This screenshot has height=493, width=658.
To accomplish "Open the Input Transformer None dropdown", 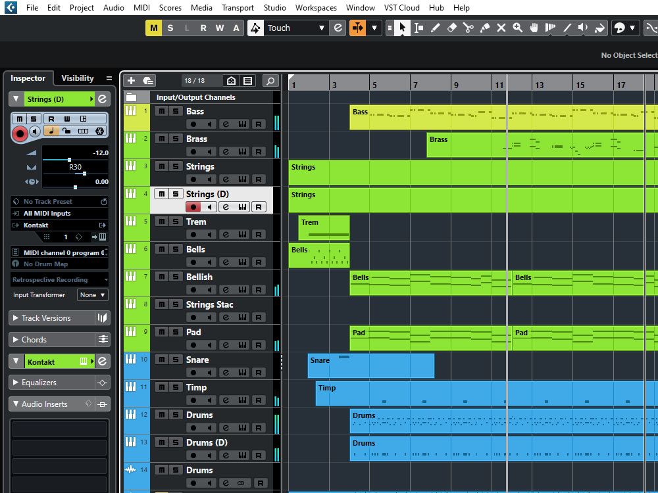I will pyautogui.click(x=93, y=294).
